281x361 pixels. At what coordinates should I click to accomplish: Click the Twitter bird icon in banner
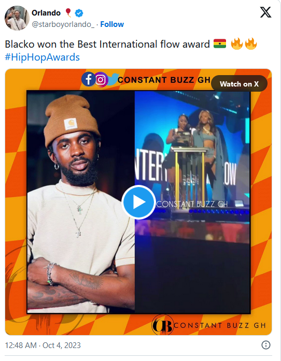point(113,79)
